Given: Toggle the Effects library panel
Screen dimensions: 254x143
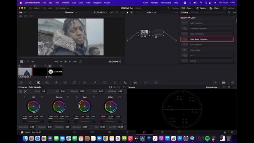Looking at the screenshot, I should tap(214, 8).
